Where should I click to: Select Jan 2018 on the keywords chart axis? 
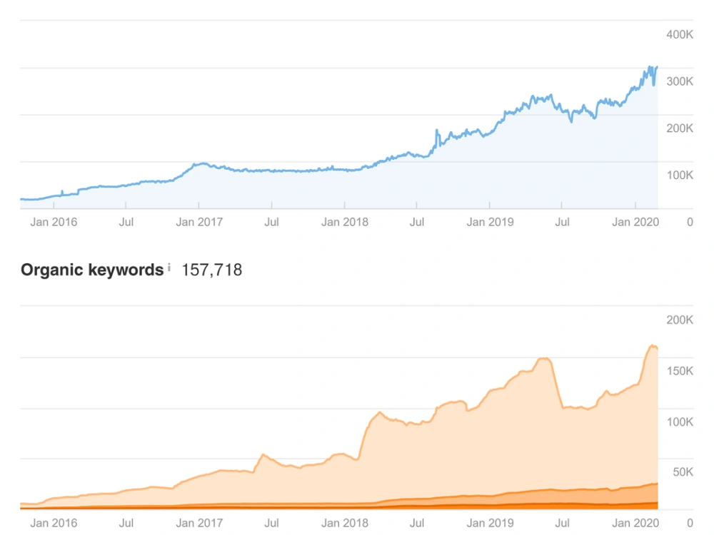345,523
